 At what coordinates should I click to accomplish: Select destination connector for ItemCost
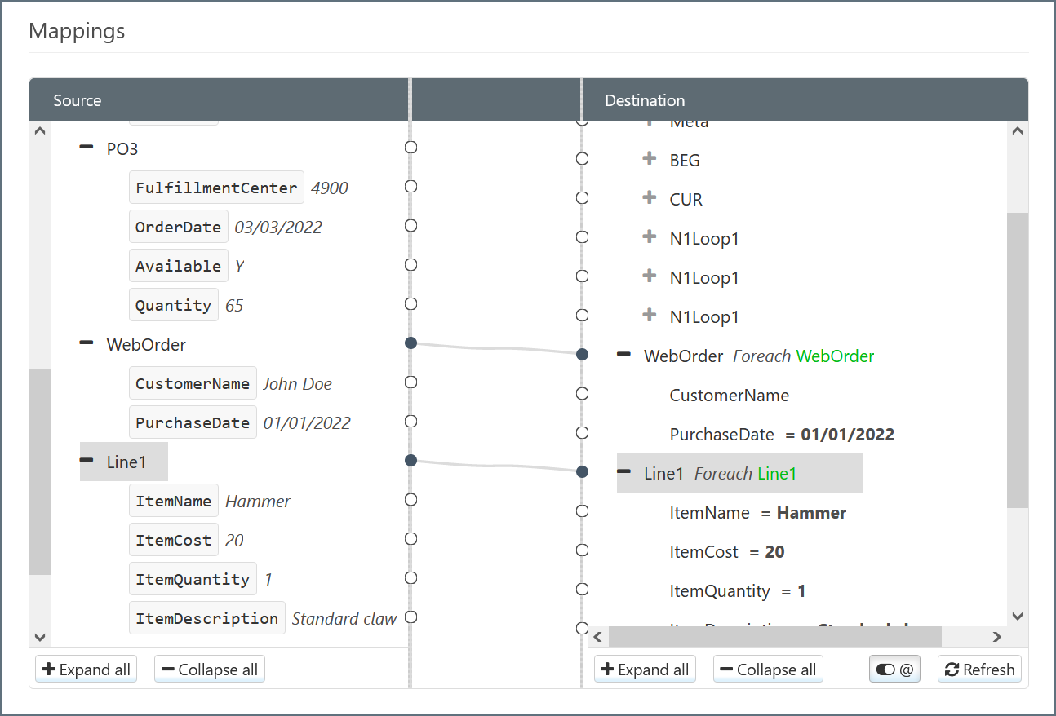coord(582,550)
